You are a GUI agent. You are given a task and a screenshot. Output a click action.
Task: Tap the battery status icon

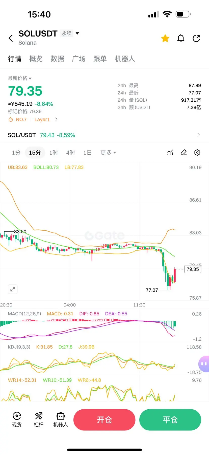pyautogui.click(x=183, y=14)
